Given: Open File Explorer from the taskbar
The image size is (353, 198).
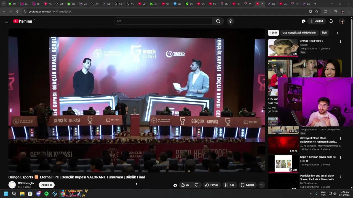Looking at the screenshot, I should click(22, 194).
